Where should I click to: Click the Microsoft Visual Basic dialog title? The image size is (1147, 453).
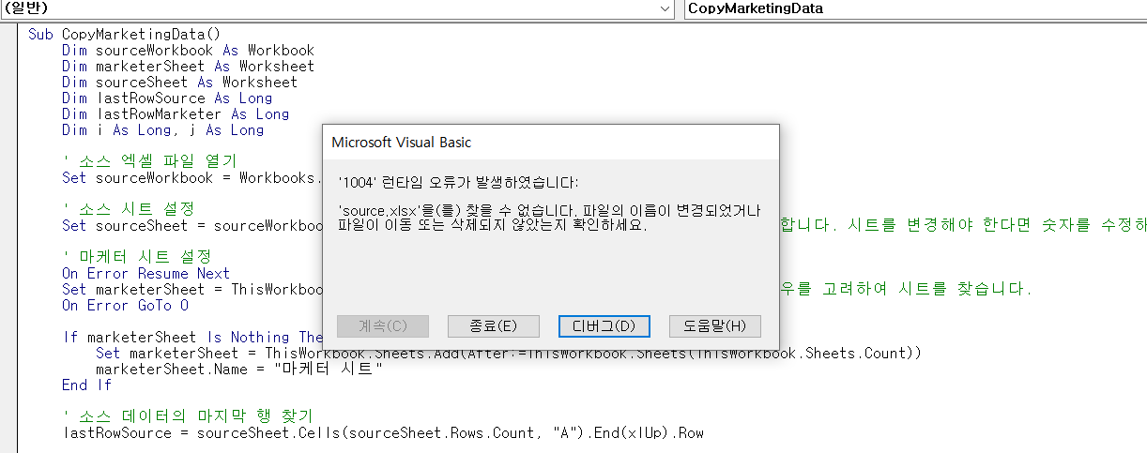coord(402,143)
